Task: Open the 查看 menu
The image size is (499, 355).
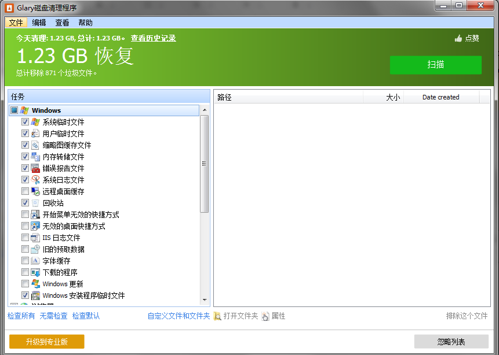Action: tap(62, 23)
